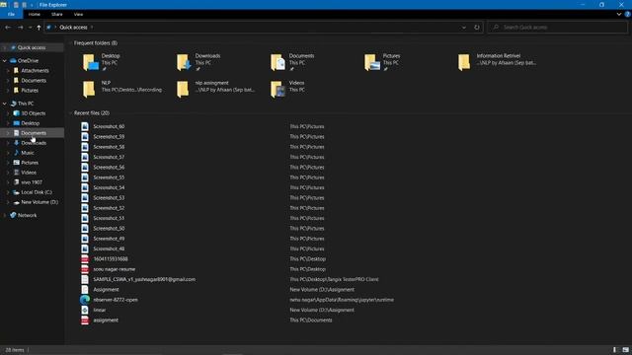Select the NLP folder icon
This screenshot has height=355, width=632.
(89, 89)
